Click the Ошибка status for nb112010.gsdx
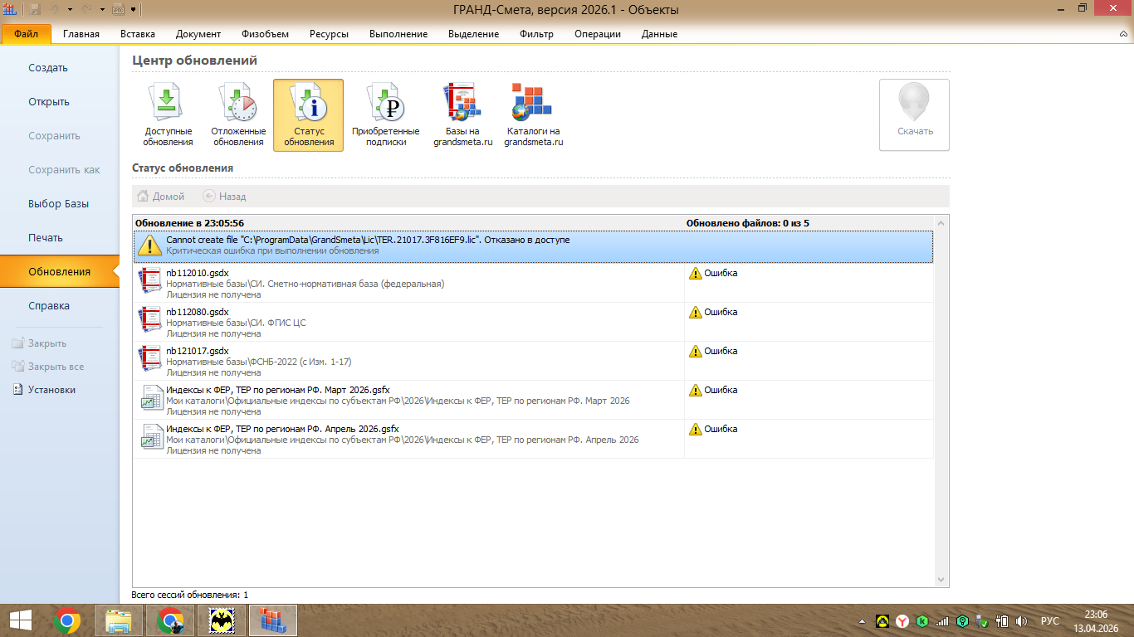Screen dimensions: 1134x637 [x=713, y=273]
